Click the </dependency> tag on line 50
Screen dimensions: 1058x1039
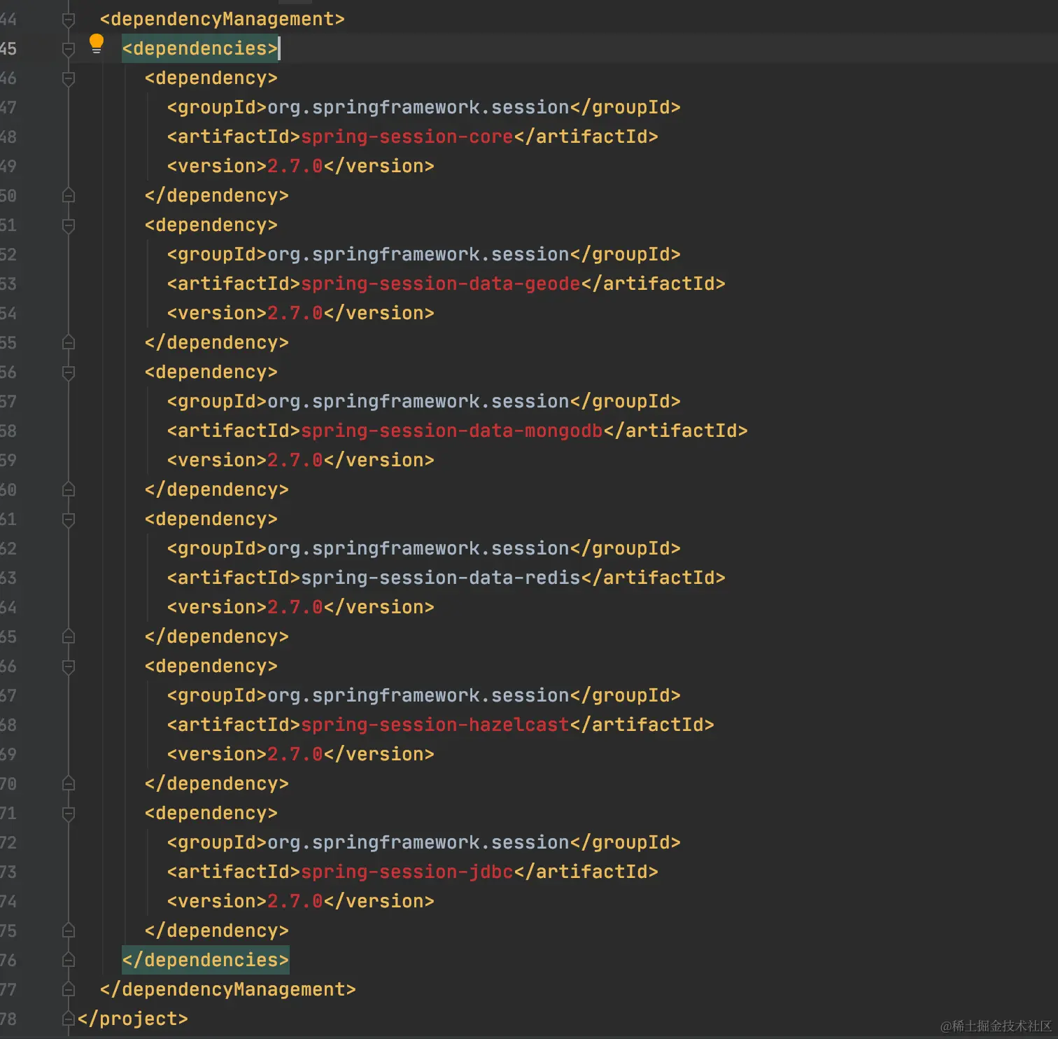click(x=217, y=195)
